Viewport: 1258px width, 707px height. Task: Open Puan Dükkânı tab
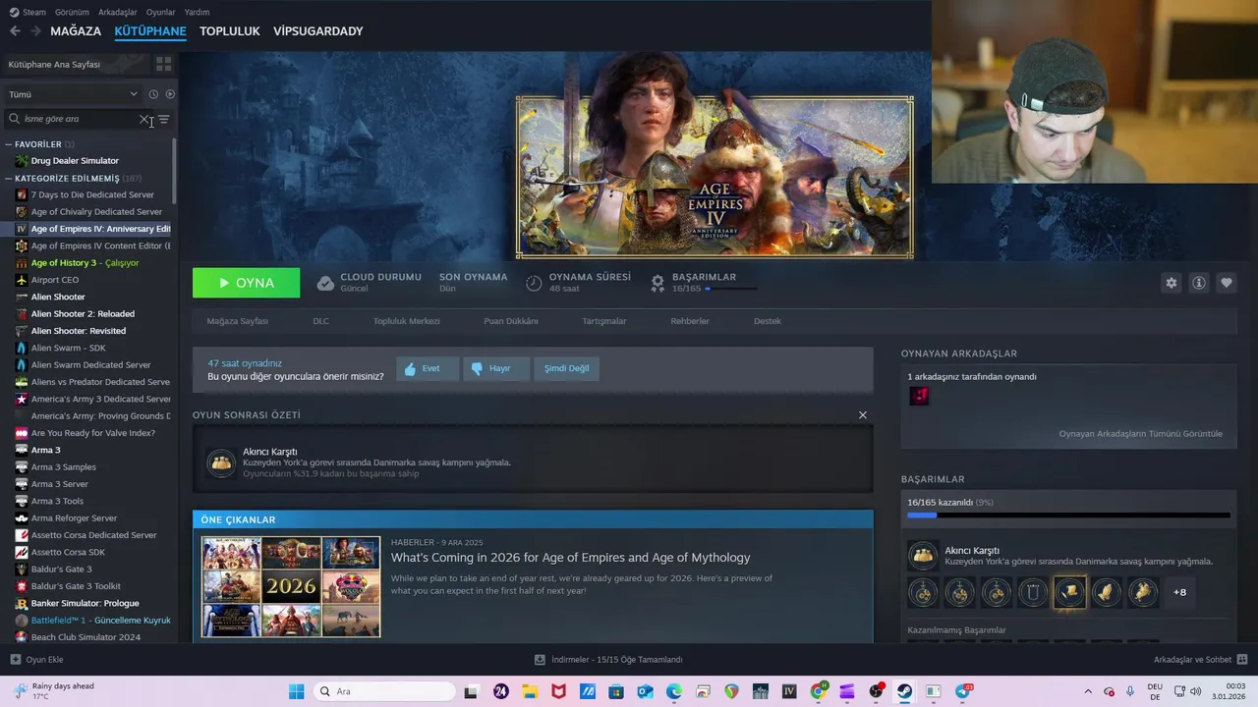tap(511, 321)
